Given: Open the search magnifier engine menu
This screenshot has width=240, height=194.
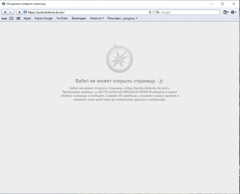Looking at the screenshot, I should point(158,12).
